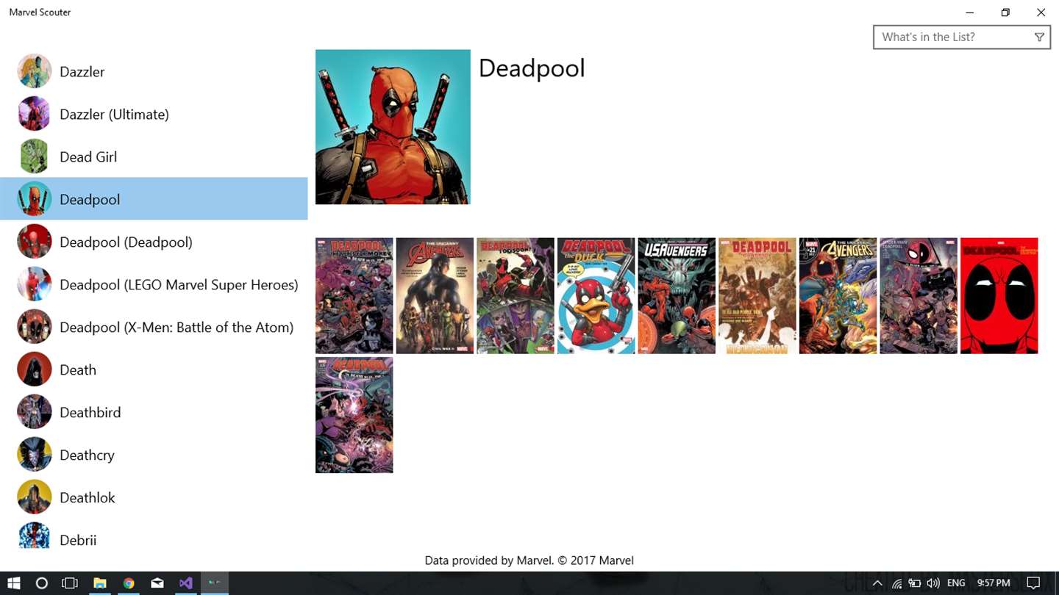Click the filter funnel icon in search box
Screen dimensions: 1059x595
(x=1039, y=37)
